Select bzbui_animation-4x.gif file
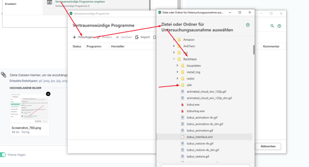The height and width of the screenshot is (167, 309). [202, 117]
